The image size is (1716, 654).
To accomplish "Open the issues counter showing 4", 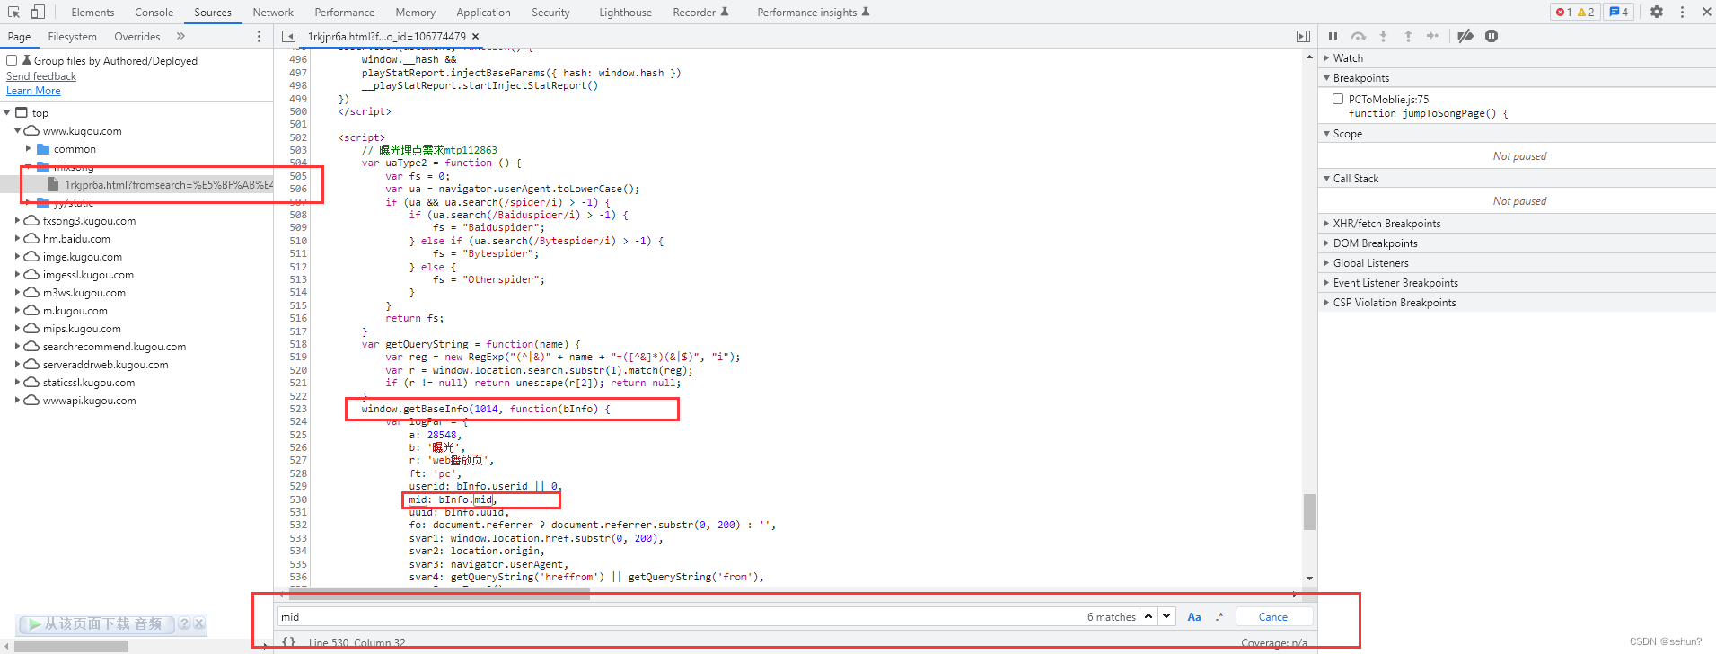I will point(1619,12).
